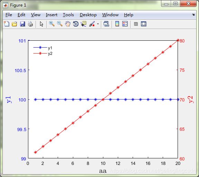This screenshot has height=177, width=199.
Task: Open the File menu
Action: [x=9, y=15]
